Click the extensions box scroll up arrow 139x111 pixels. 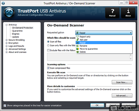(x=131, y=55)
